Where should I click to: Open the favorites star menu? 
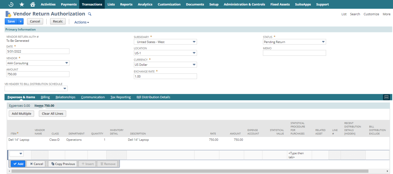click(x=22, y=4)
